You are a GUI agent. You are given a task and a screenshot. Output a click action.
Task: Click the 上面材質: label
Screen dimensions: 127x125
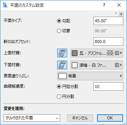pos(12,53)
